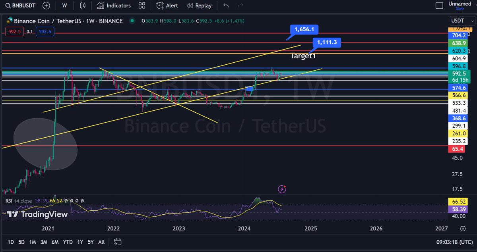
Task: Select the gray ellipse drawing on chart
Action: coord(45,144)
